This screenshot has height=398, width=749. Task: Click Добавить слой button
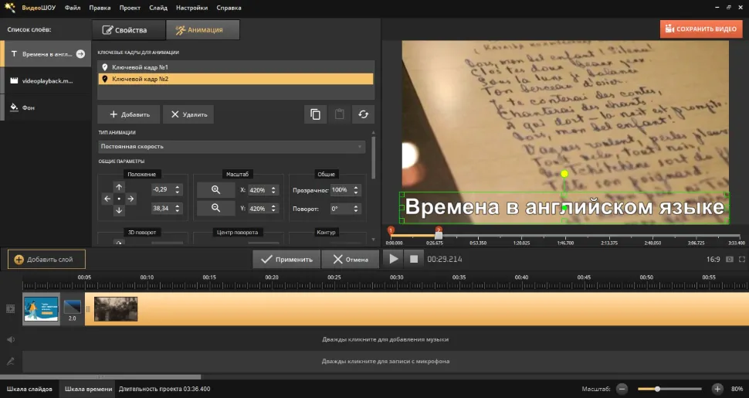[x=46, y=259]
